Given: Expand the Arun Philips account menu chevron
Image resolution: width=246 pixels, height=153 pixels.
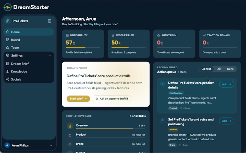Looking at the screenshot, I should pyautogui.click(x=51, y=145).
